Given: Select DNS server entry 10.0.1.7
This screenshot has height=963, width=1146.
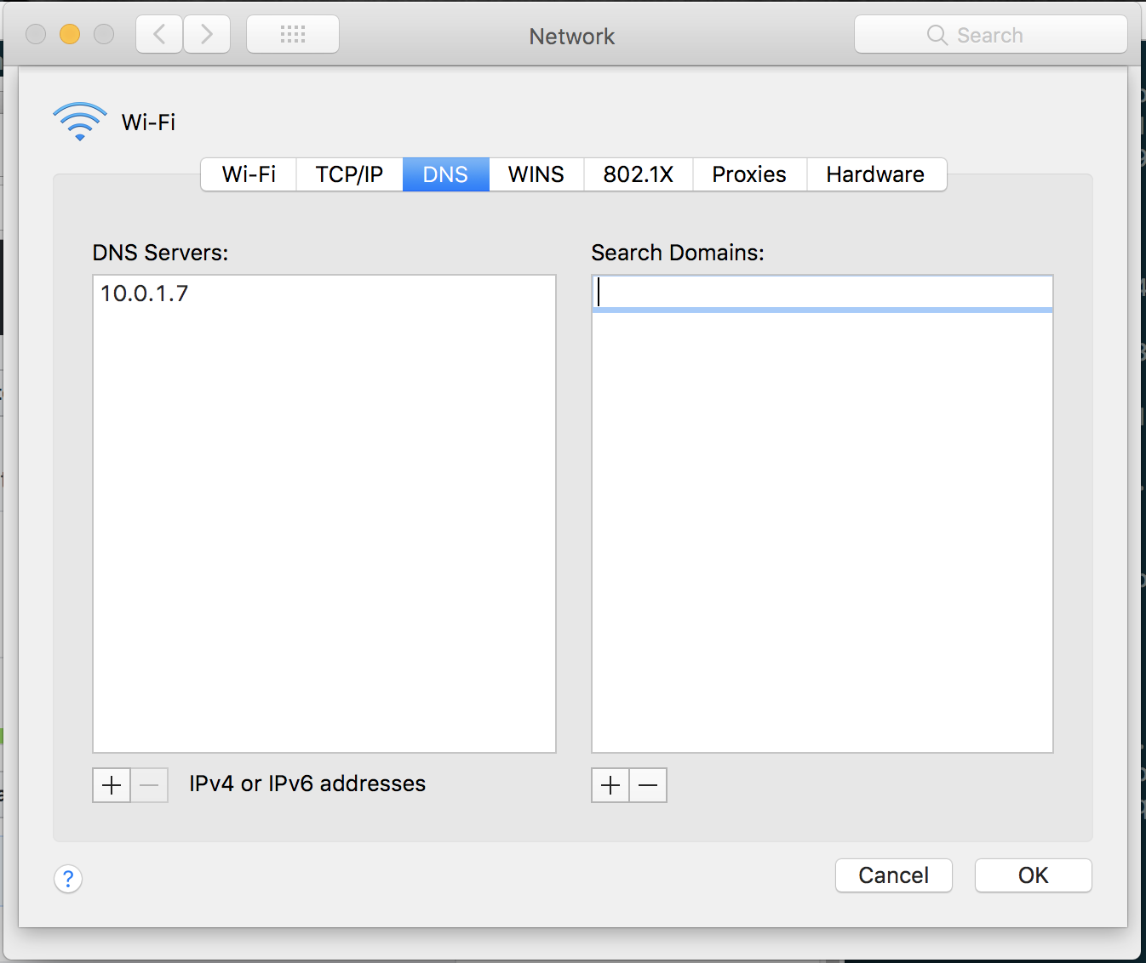Looking at the screenshot, I should click(145, 293).
